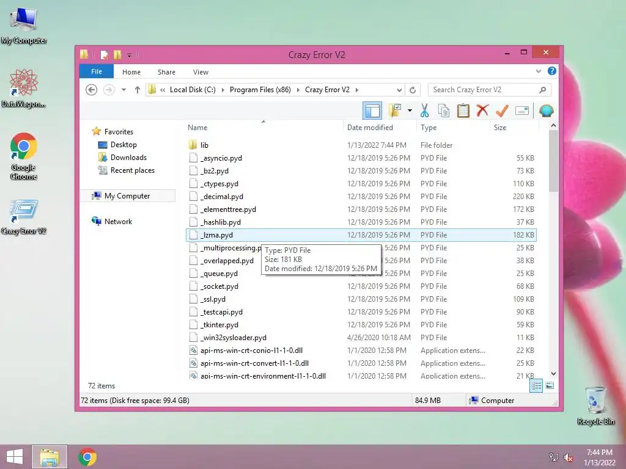Open the File tab
This screenshot has height=469, width=626.
point(97,72)
